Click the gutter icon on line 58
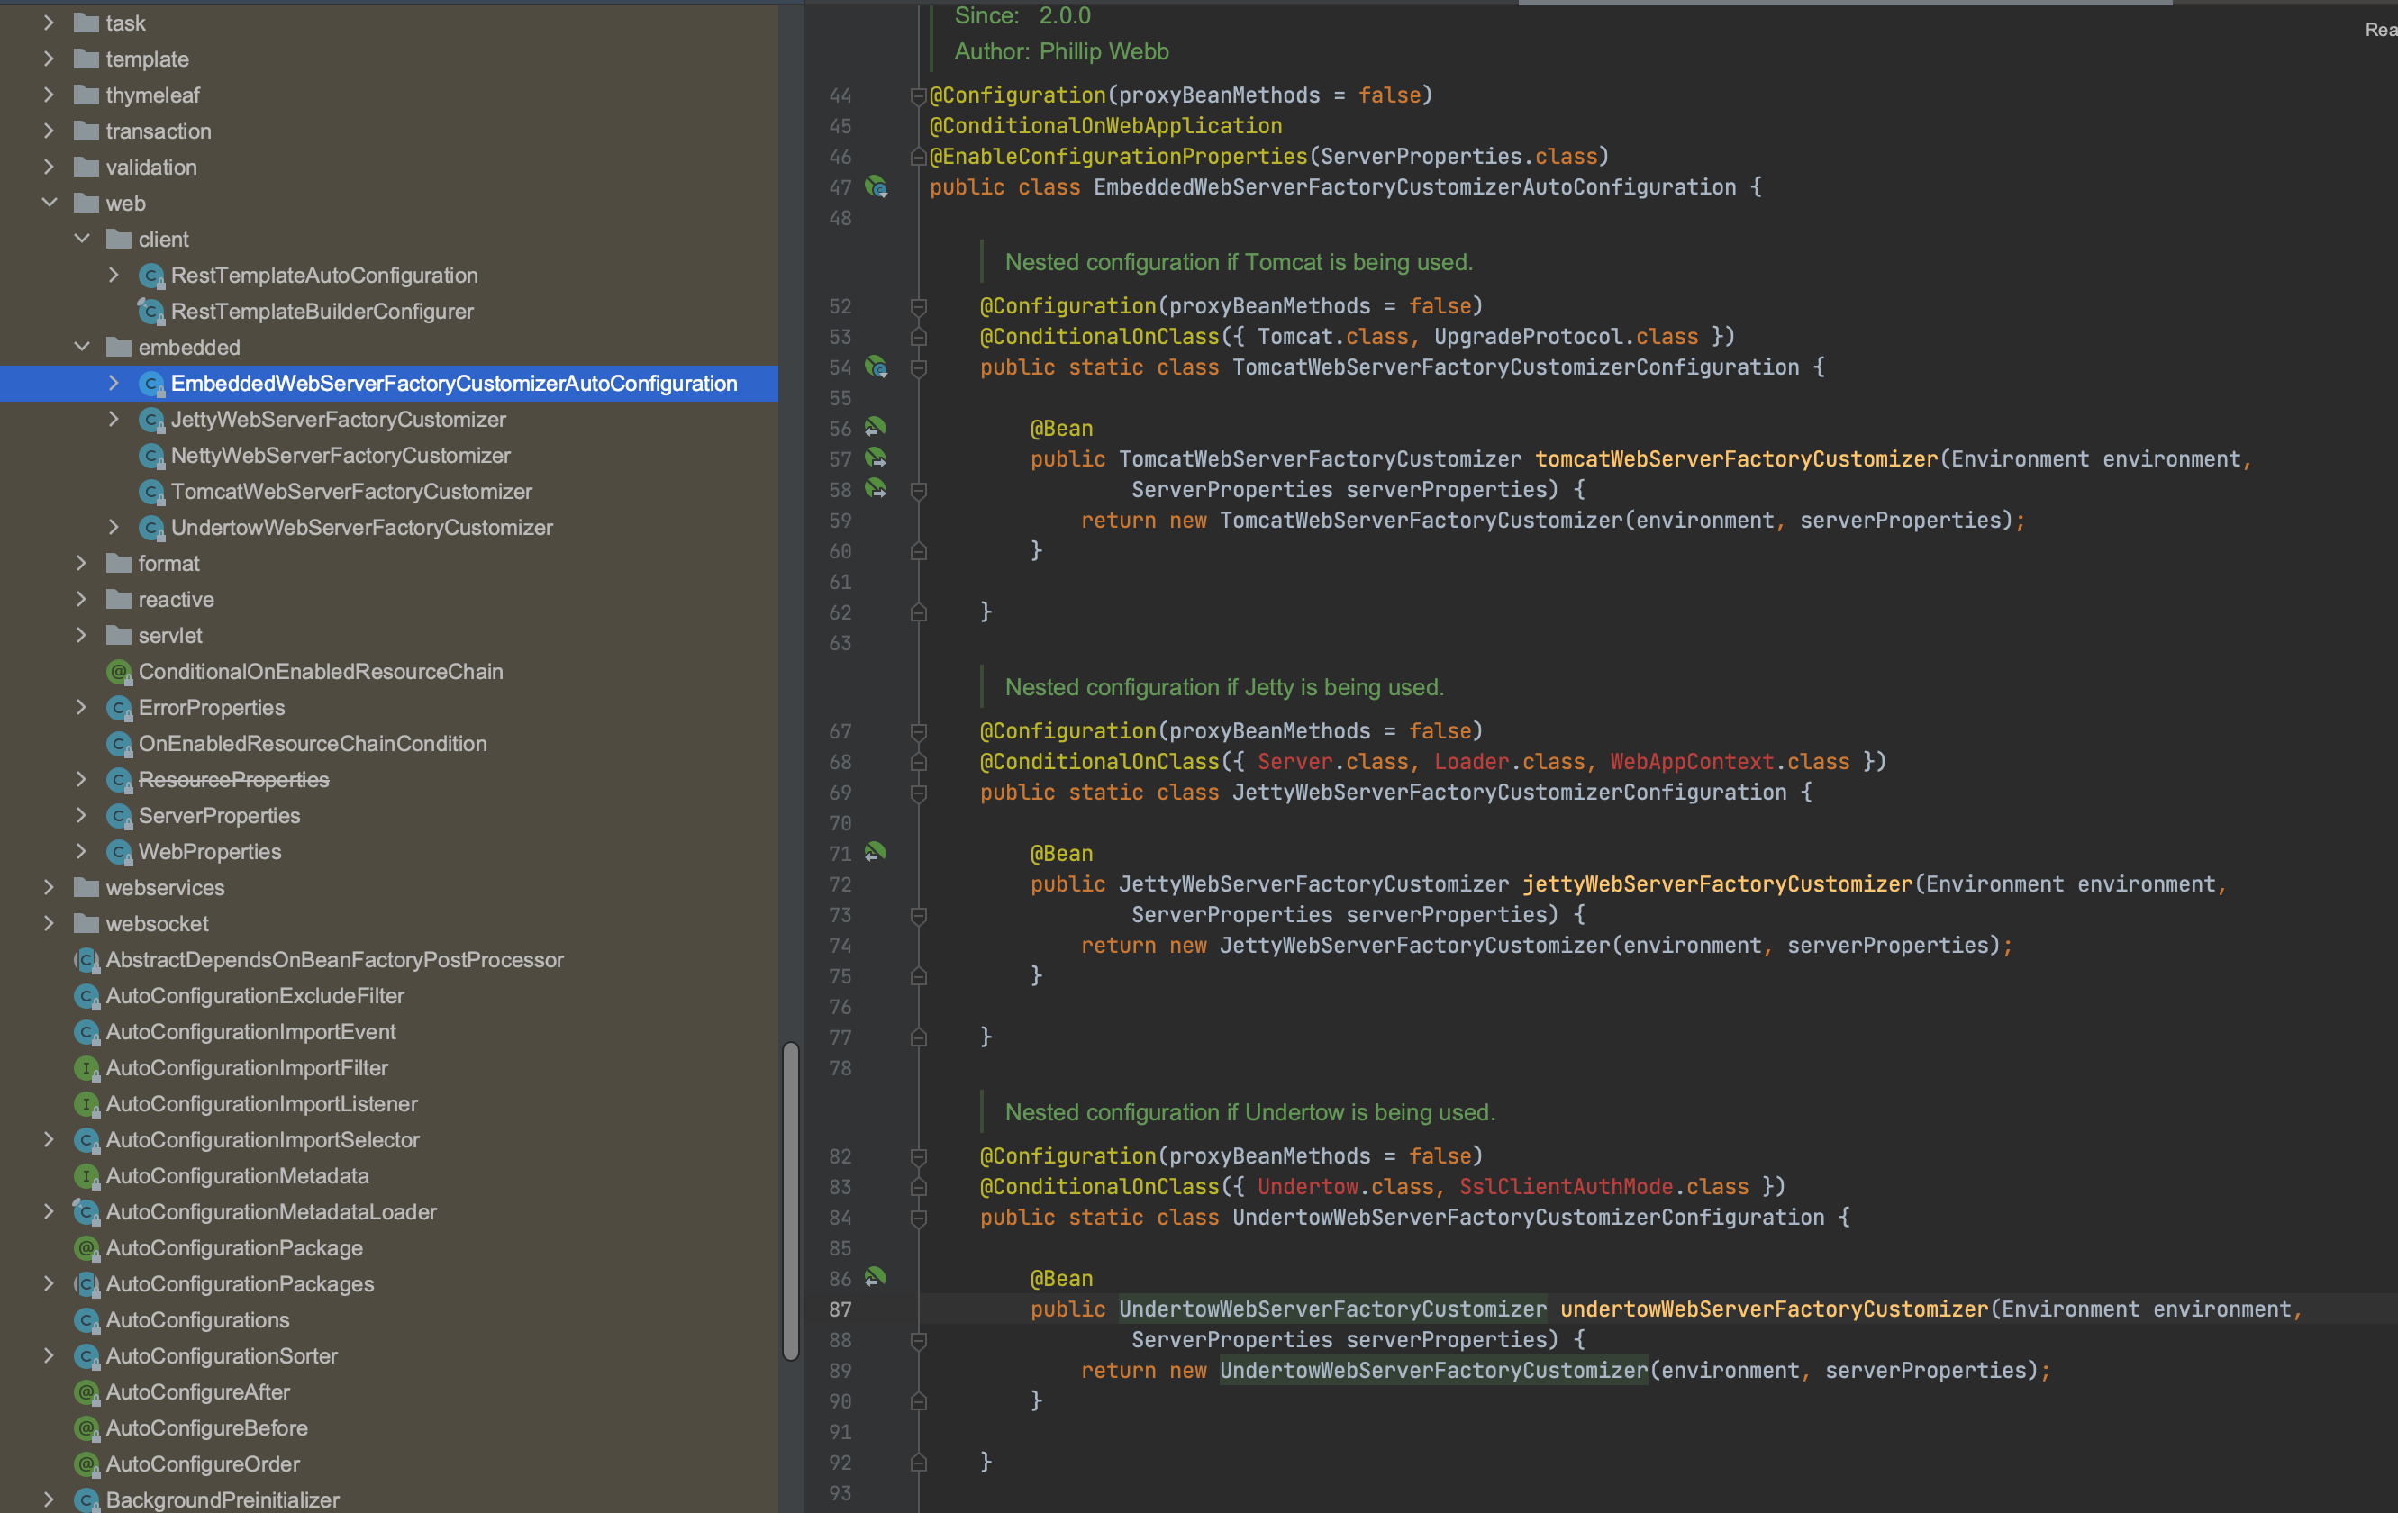 click(x=876, y=490)
